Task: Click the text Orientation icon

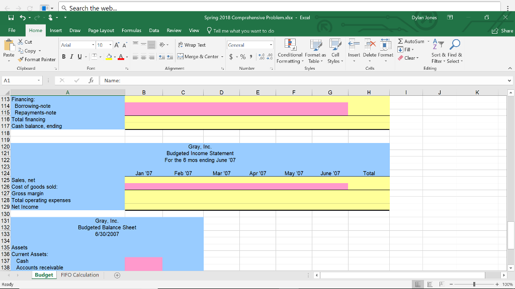Action: (162, 45)
